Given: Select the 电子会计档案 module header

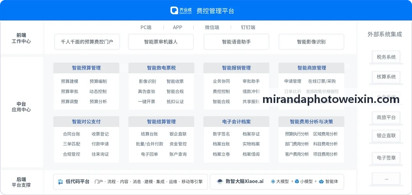Looking at the screenshot, I should pyautogui.click(x=236, y=122).
